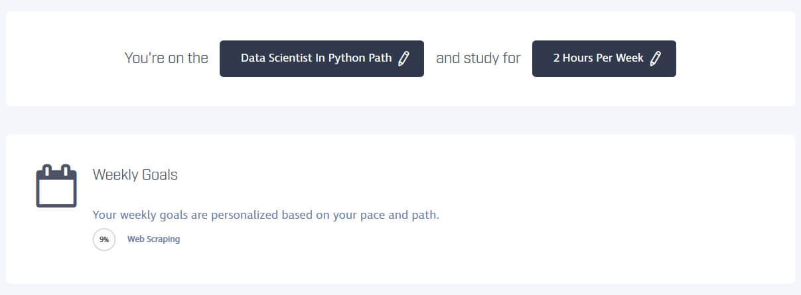Click the 9% circular progress indicator
The height and width of the screenshot is (295, 801).
[x=104, y=239]
